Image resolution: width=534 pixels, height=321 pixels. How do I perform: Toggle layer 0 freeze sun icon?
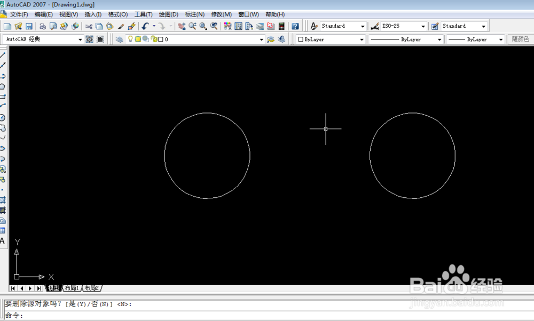(x=138, y=39)
